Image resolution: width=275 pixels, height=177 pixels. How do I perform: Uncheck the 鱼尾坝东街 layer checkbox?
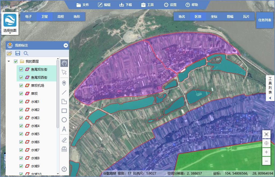21,70
